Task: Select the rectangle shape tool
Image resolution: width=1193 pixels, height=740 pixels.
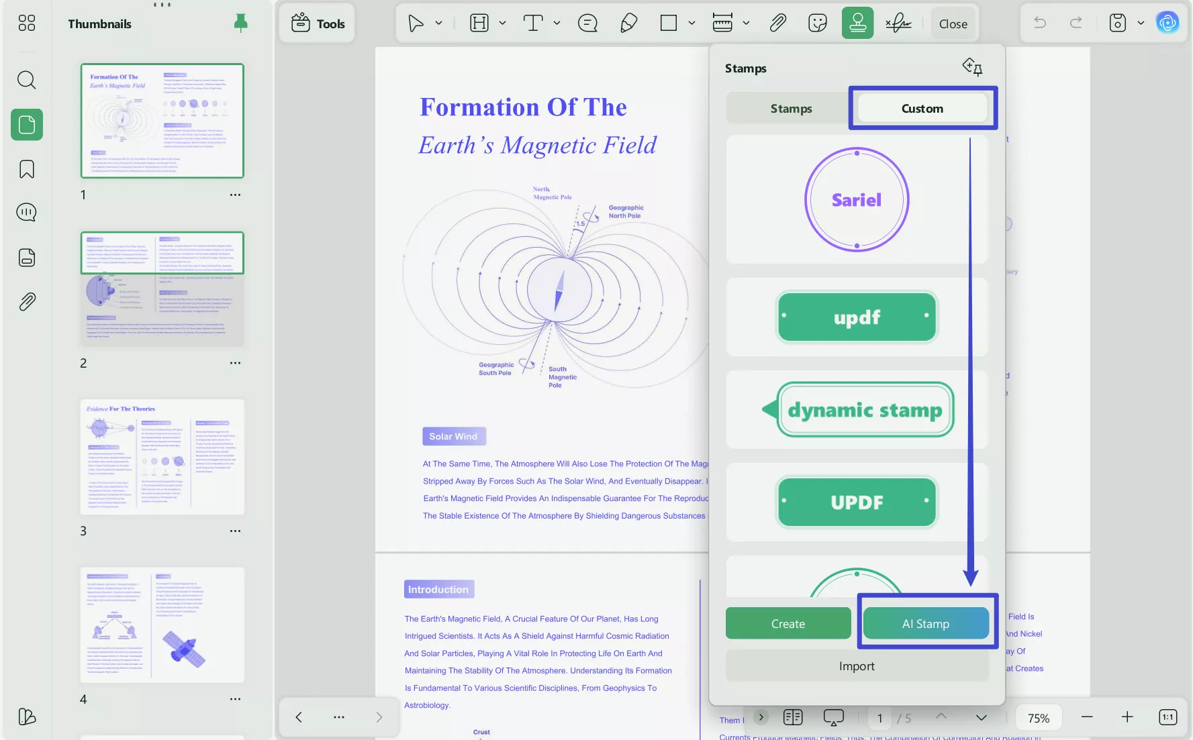Action: point(669,23)
